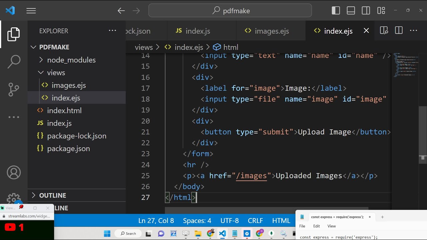Image resolution: width=427 pixels, height=240 pixels.
Task: Collapse the views folder
Action: (x=56, y=73)
